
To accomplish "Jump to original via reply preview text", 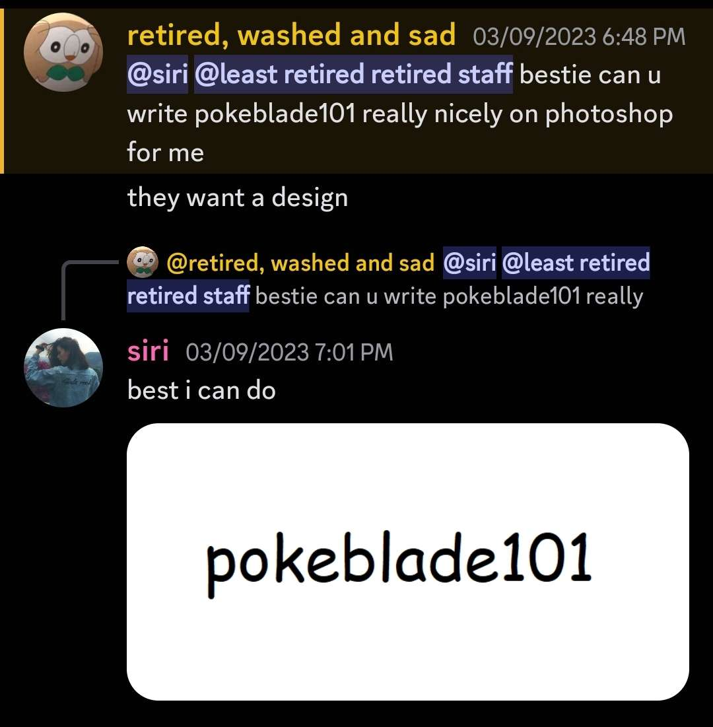I will [449, 296].
